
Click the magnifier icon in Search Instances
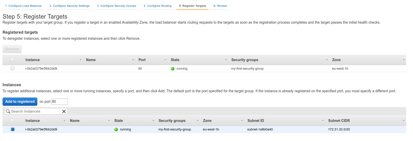8,111
